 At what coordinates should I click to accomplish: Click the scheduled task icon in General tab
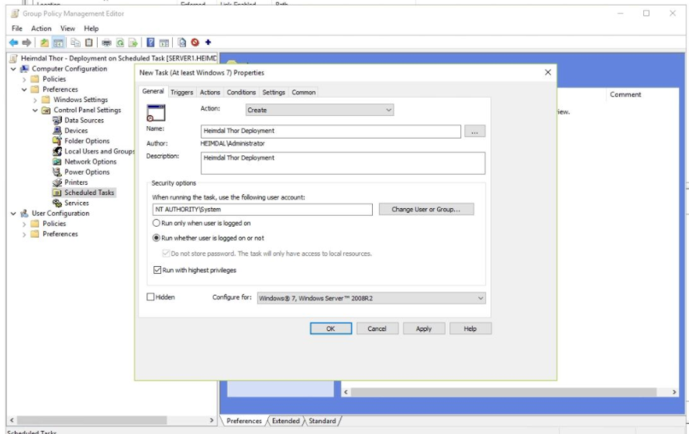[156, 113]
